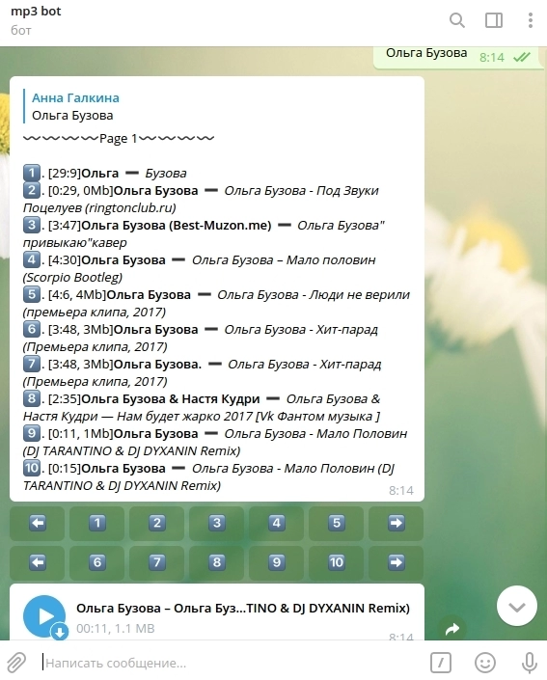Screen dimensions: 547x680
Task: Play the Ольга Бузова remix audio
Action: pos(44,616)
